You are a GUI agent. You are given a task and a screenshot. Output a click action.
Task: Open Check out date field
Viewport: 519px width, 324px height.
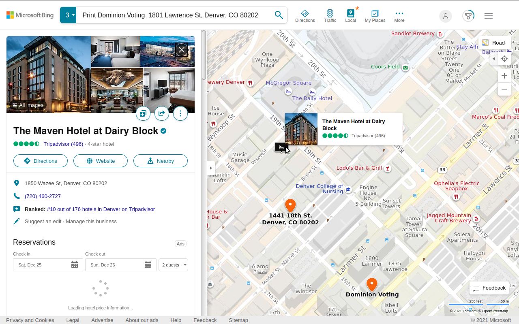point(121,265)
